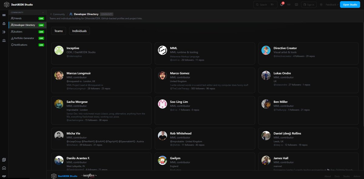364x179 pixels.
Task: Open Portfolio Generator in the sidebar
Action: [x=27, y=38]
